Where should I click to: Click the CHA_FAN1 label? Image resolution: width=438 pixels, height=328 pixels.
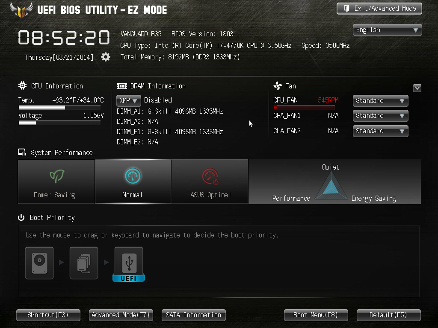coord(287,116)
